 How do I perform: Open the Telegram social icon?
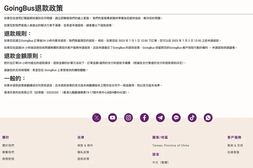pos(160,118)
